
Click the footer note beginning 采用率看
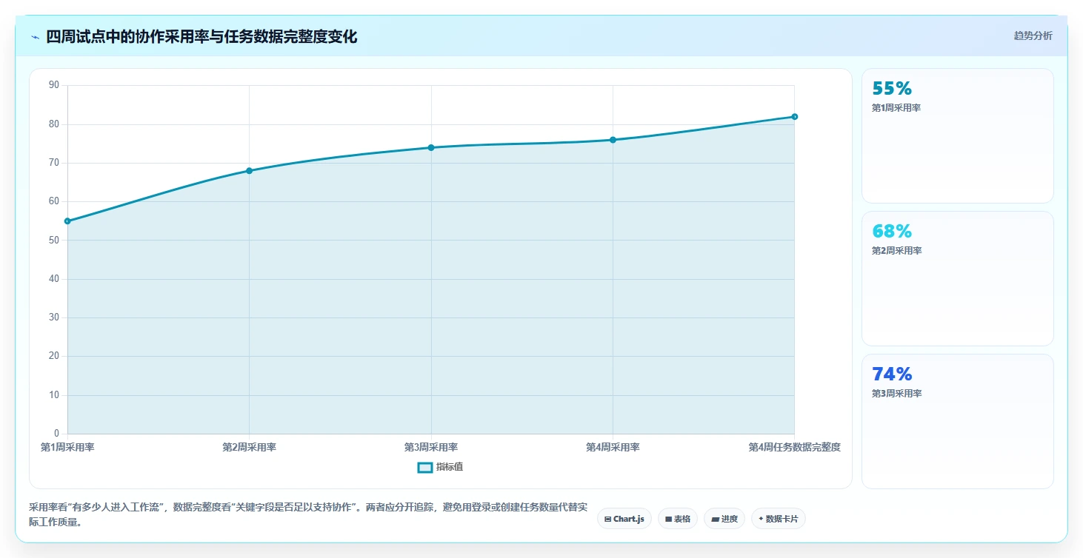pyautogui.click(x=308, y=514)
